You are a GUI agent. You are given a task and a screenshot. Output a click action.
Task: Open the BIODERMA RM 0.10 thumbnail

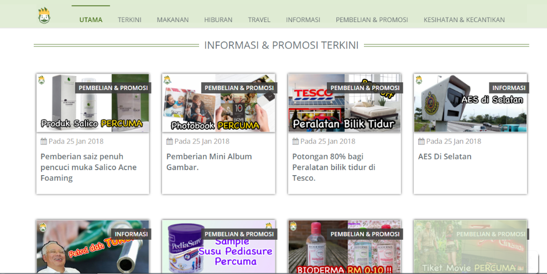(x=345, y=246)
